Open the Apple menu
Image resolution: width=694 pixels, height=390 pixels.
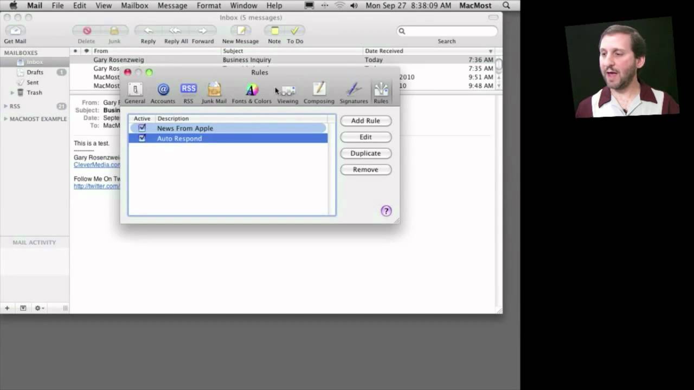point(13,5)
